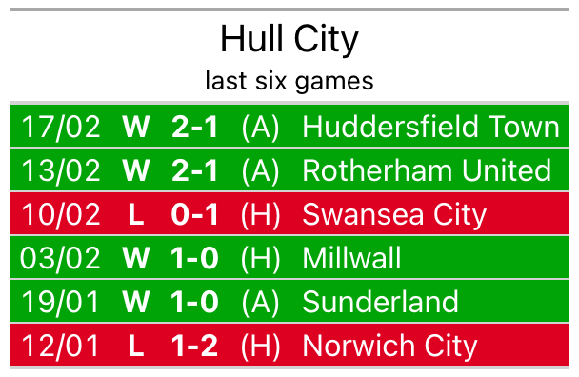Click the 19/01 match date

pyautogui.click(x=60, y=302)
